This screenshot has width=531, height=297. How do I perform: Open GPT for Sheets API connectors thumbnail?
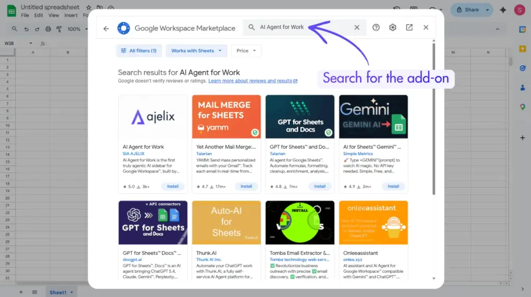(153, 222)
